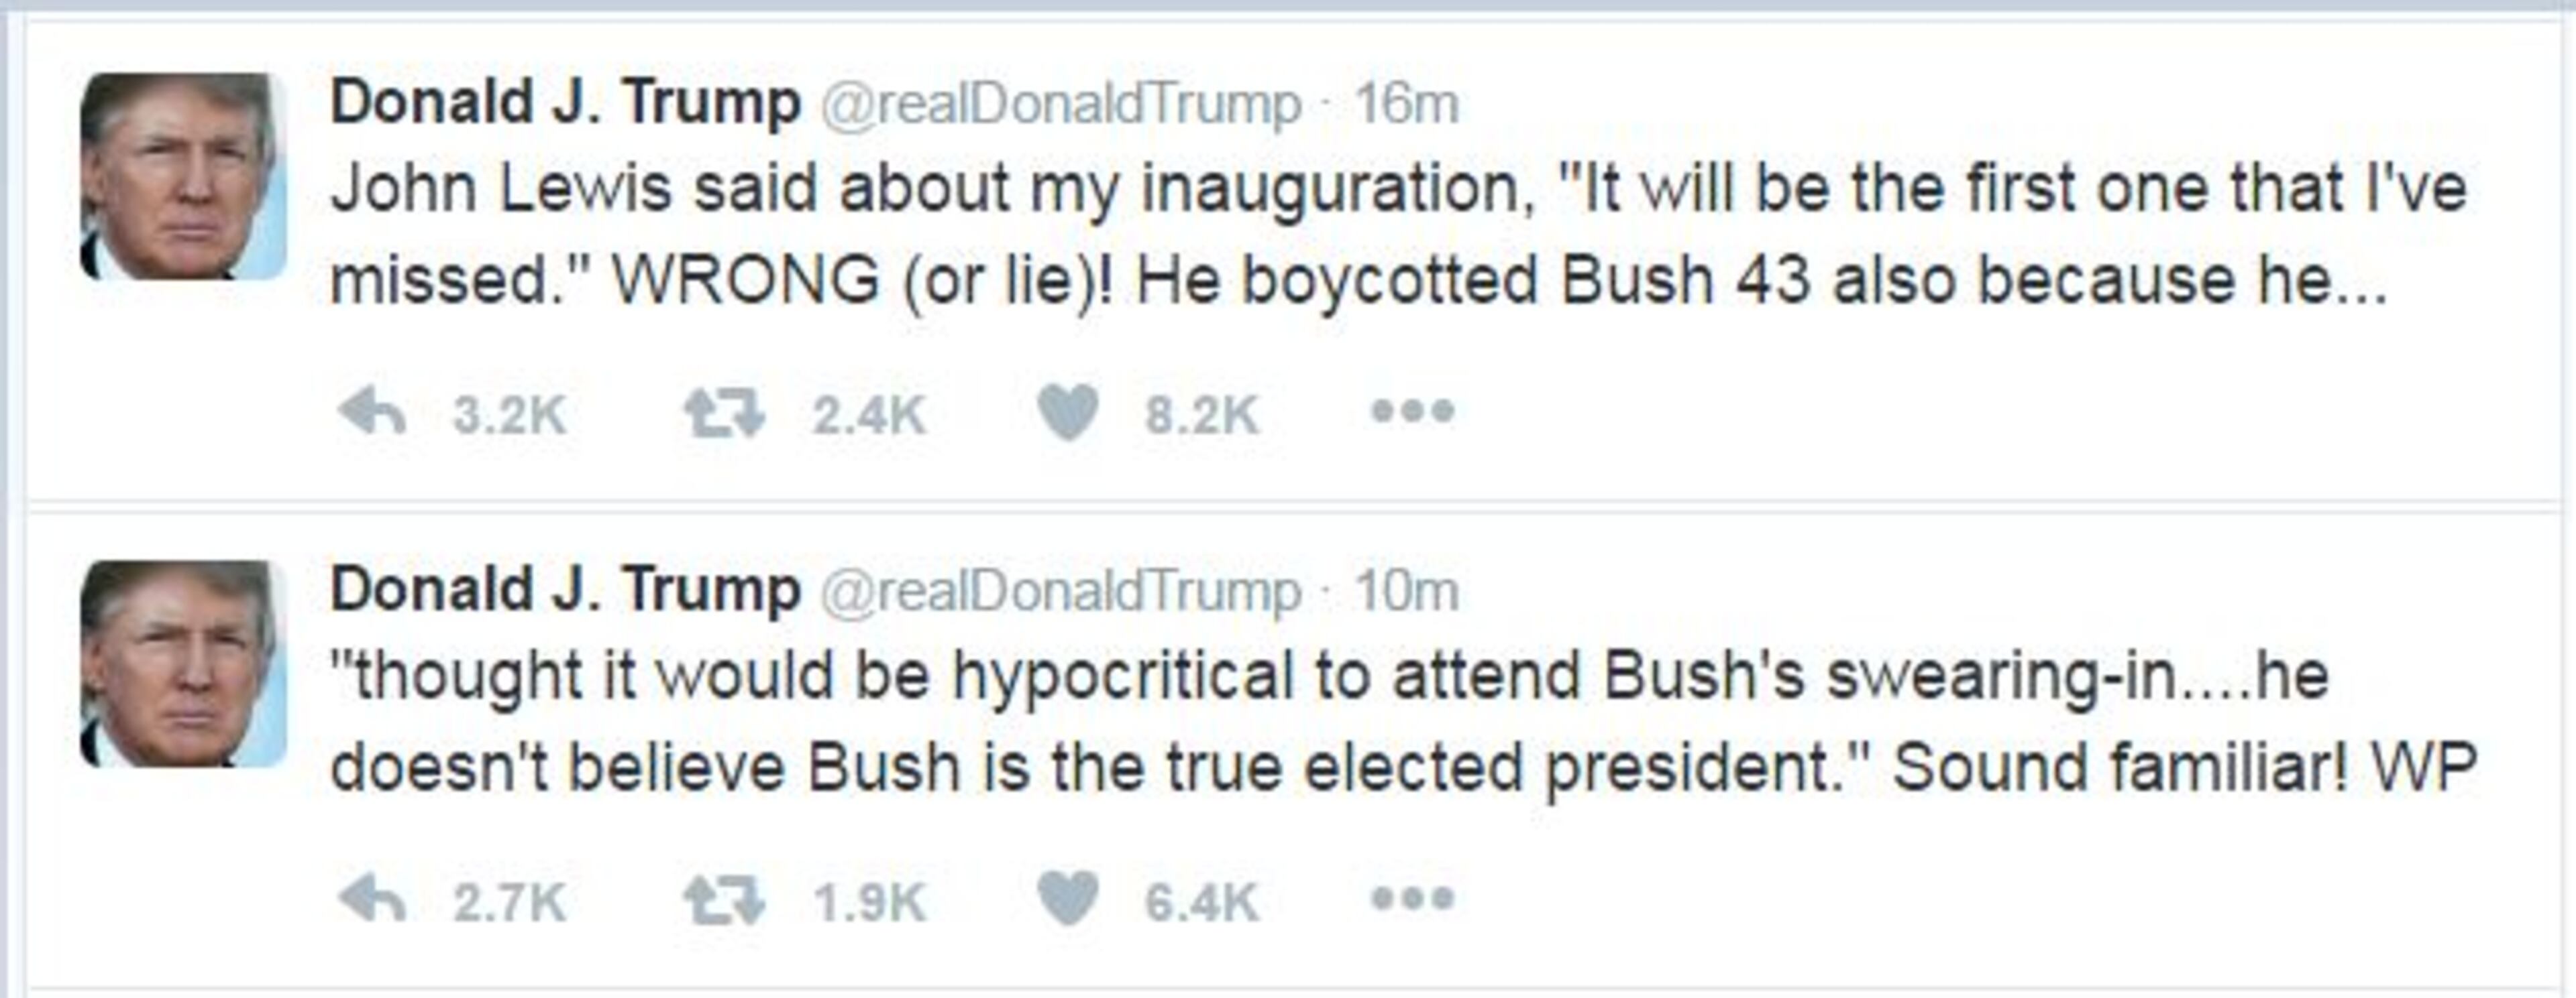The height and width of the screenshot is (998, 2576).
Task: Click @realDonaldTrump handle in first tweet
Action: tap(1060, 105)
